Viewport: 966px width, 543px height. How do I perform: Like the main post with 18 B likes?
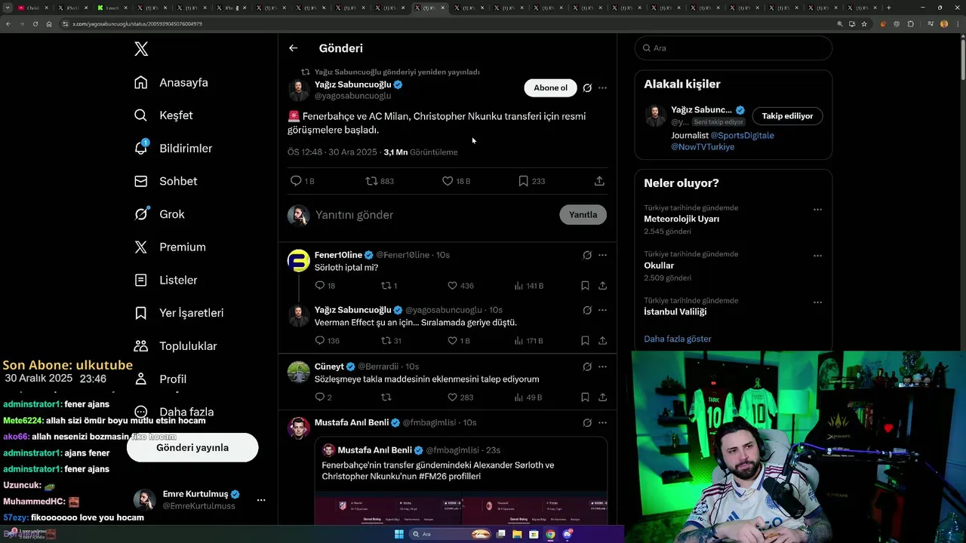tap(448, 181)
